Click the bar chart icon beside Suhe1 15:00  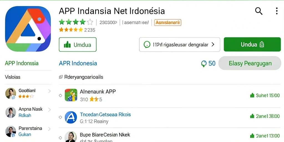pos(252,95)
